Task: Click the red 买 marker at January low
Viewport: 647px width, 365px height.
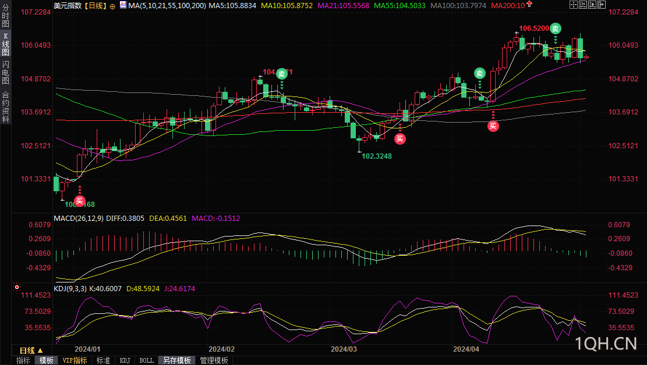Action: (x=80, y=201)
